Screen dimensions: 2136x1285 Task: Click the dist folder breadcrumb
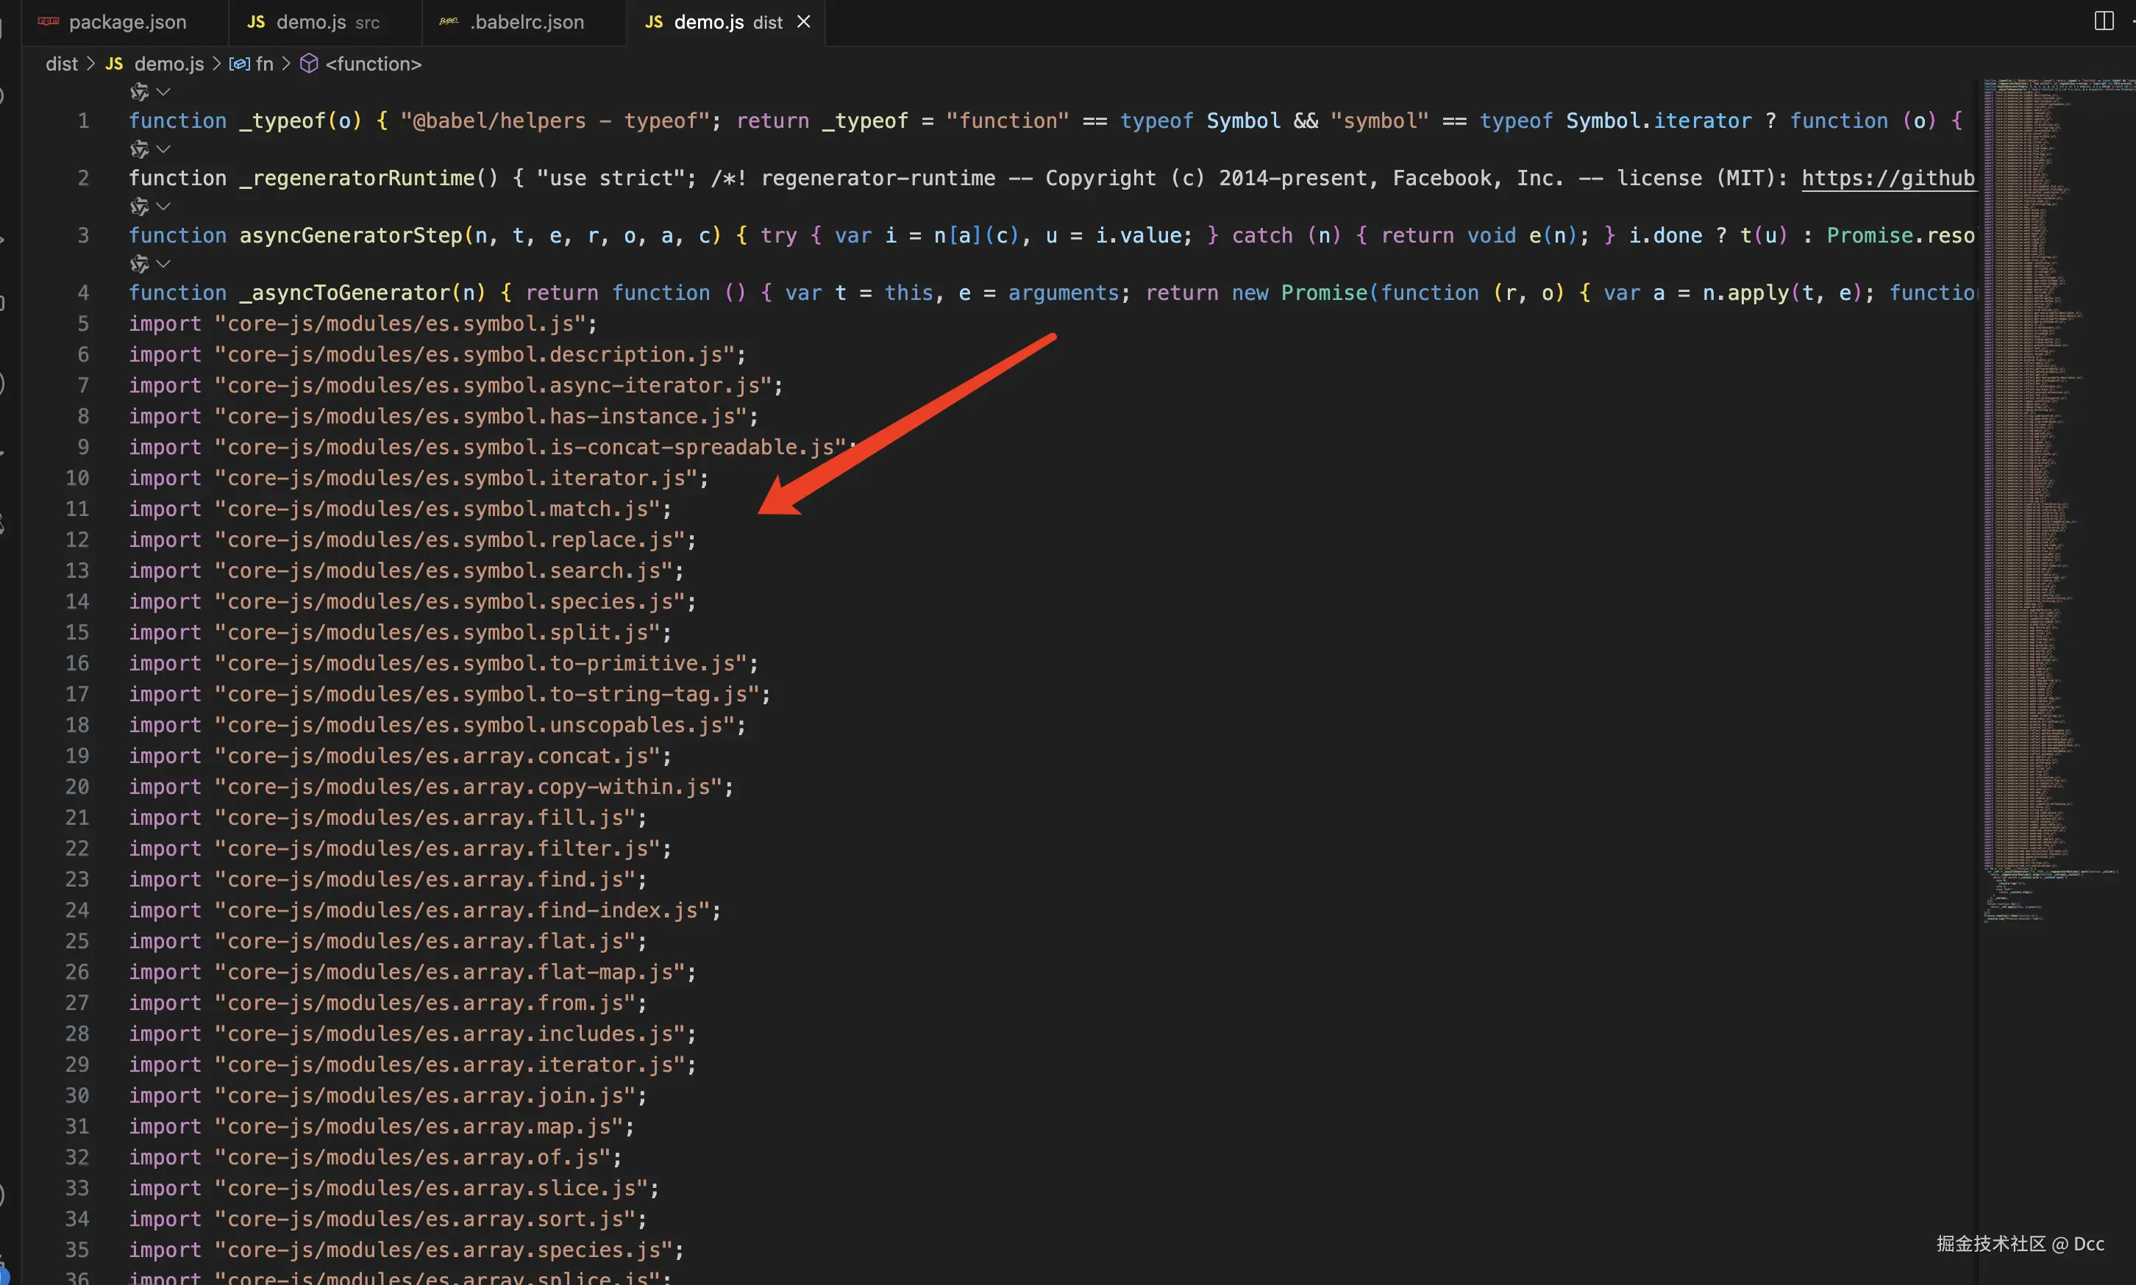coord(62,64)
